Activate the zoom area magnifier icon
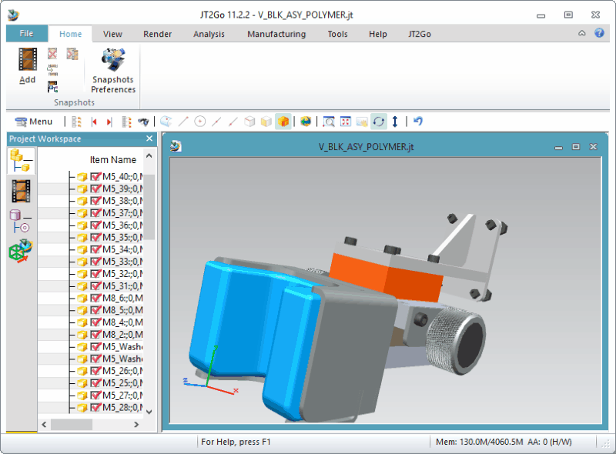This screenshot has width=616, height=454. pyautogui.click(x=329, y=122)
